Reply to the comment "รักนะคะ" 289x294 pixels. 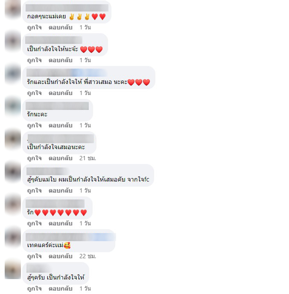(61, 125)
